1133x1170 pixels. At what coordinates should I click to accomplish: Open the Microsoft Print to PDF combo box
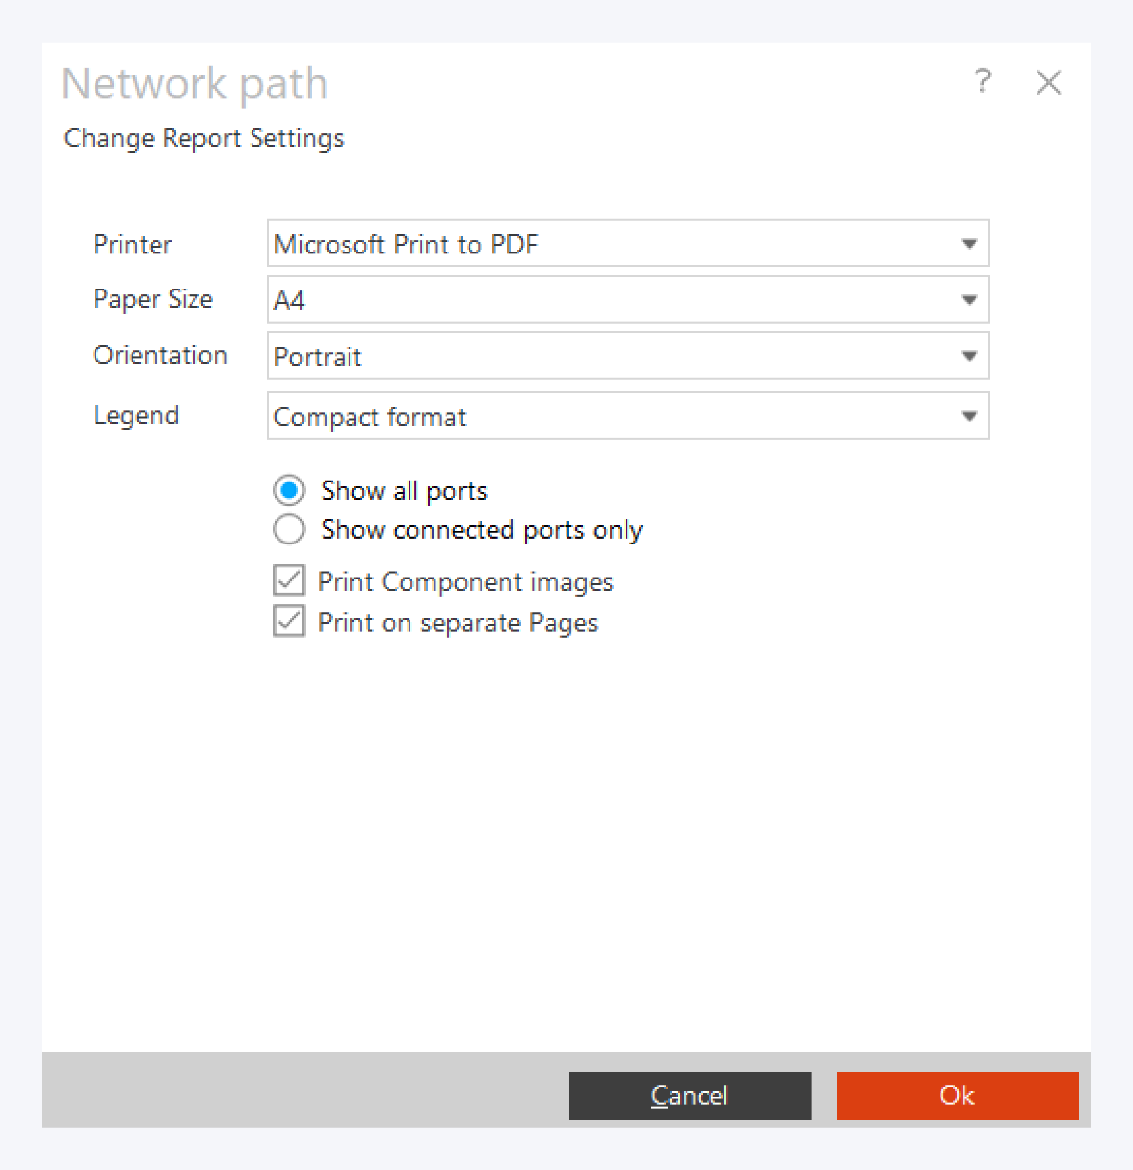point(609,243)
